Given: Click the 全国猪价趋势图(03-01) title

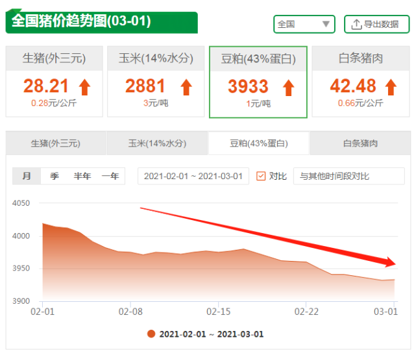Looking at the screenshot, I should [81, 21].
